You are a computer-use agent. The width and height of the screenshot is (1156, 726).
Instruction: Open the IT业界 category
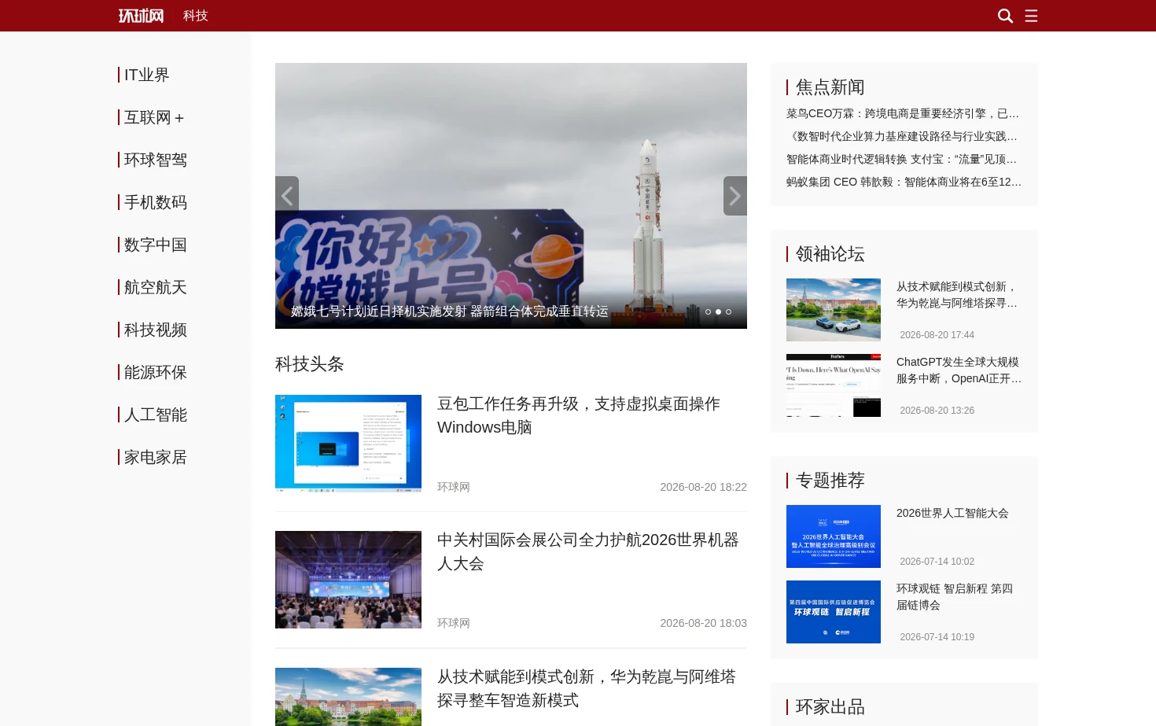(x=146, y=75)
